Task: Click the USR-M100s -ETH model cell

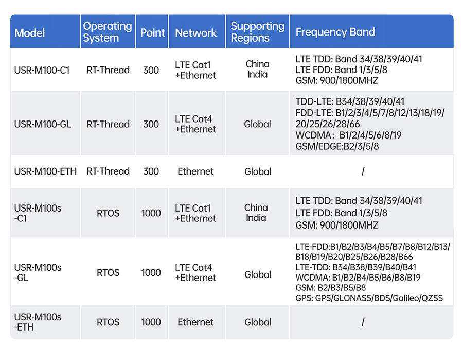Action: click(38, 322)
